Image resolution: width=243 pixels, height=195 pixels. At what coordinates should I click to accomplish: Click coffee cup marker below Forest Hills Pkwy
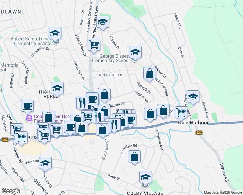click(92, 98)
